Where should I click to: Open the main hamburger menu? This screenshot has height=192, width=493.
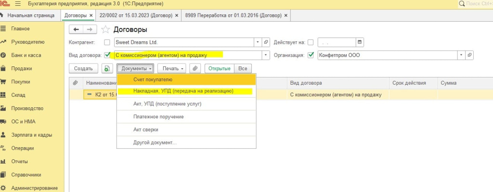[18, 4]
